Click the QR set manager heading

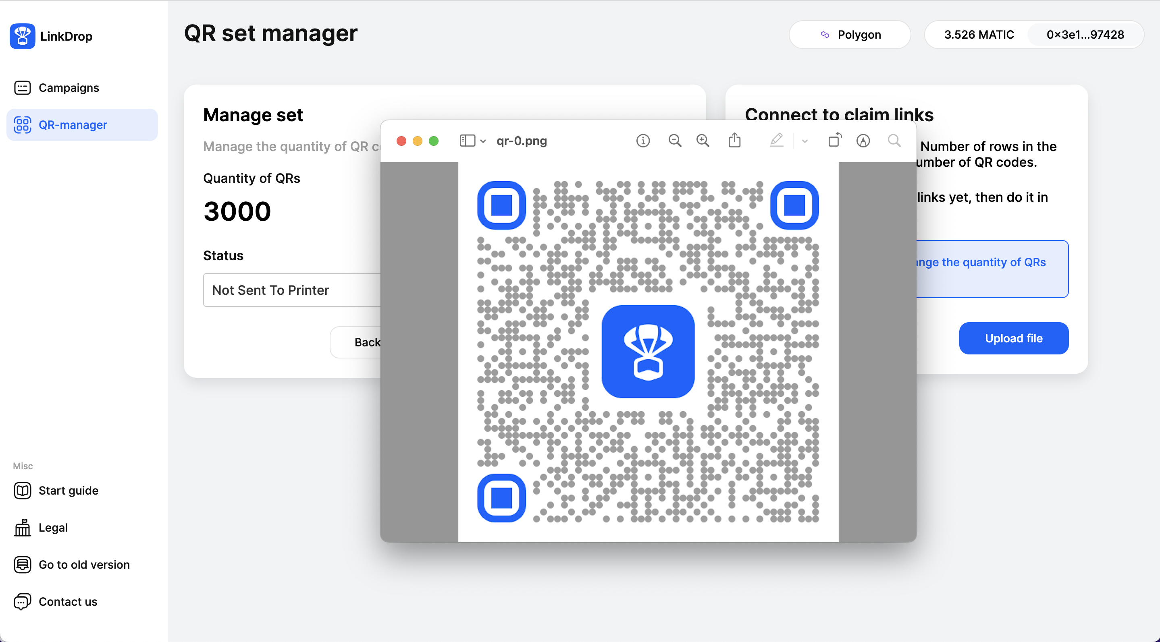click(270, 33)
